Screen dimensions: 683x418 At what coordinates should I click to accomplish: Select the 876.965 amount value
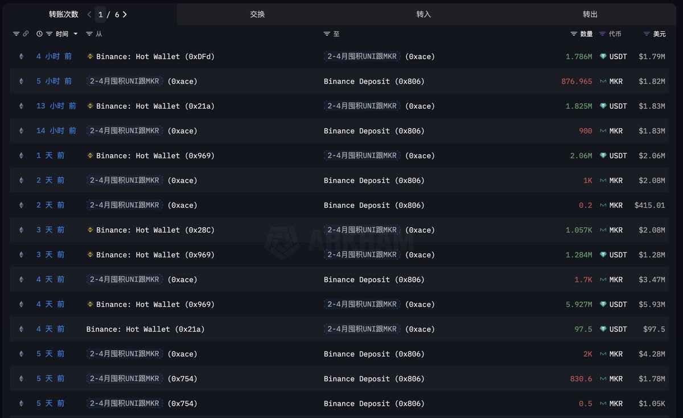(577, 81)
